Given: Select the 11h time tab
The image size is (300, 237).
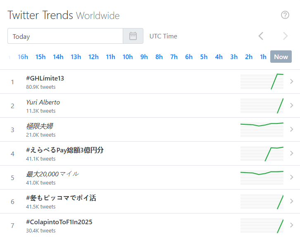Looking at the screenshot, I should [111, 57].
